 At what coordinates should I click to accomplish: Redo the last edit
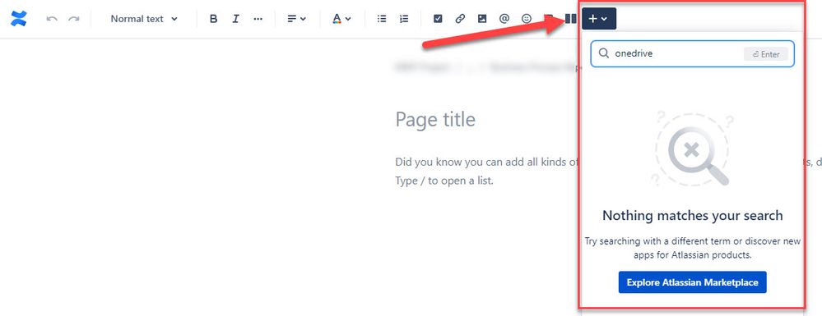(74, 19)
